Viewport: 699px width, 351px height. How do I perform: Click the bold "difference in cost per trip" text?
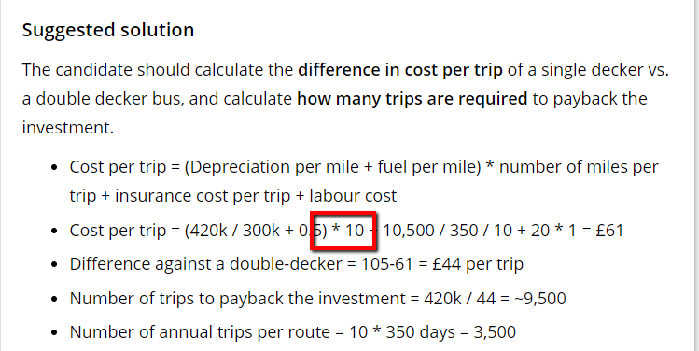[x=400, y=70]
